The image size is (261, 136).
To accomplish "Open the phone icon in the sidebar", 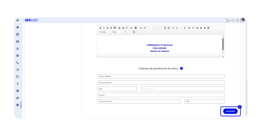I will tap(18, 63).
